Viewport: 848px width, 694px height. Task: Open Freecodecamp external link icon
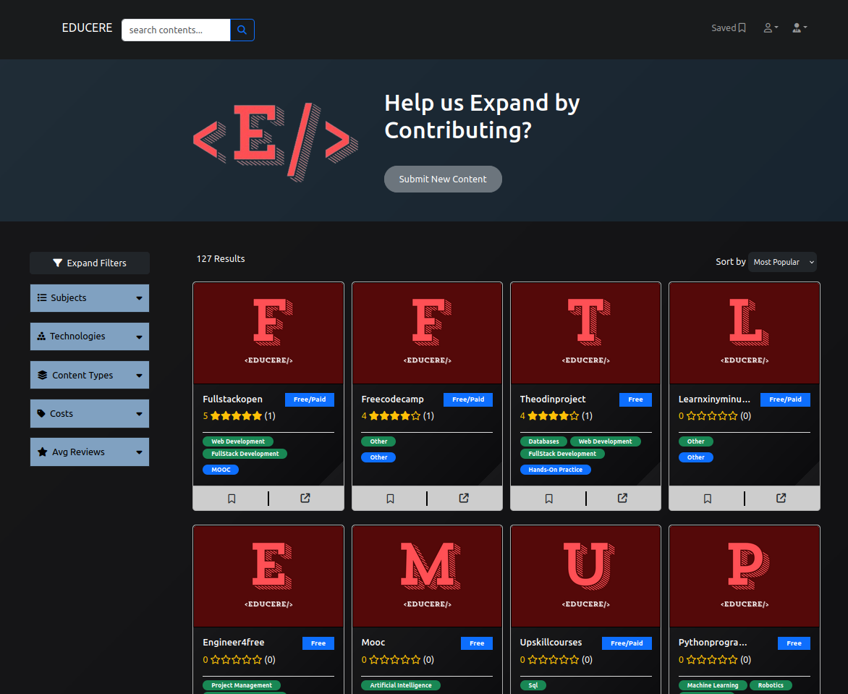click(464, 498)
